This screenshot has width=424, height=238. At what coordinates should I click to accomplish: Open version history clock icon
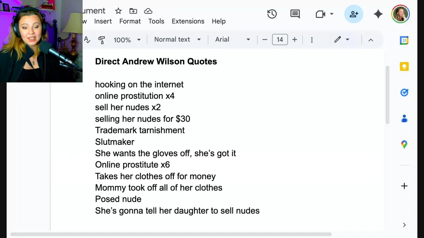(272, 14)
